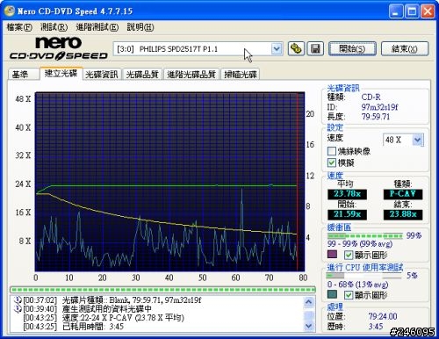This screenshot has height=339, width=439.
Task: Click the green test progress bar
Action: 162,290
